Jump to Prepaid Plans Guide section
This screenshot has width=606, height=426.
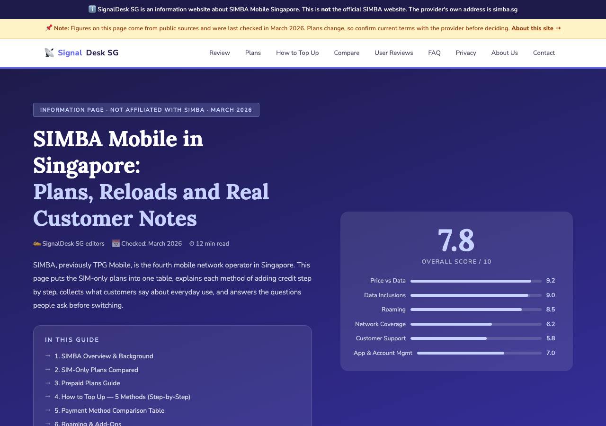87,383
